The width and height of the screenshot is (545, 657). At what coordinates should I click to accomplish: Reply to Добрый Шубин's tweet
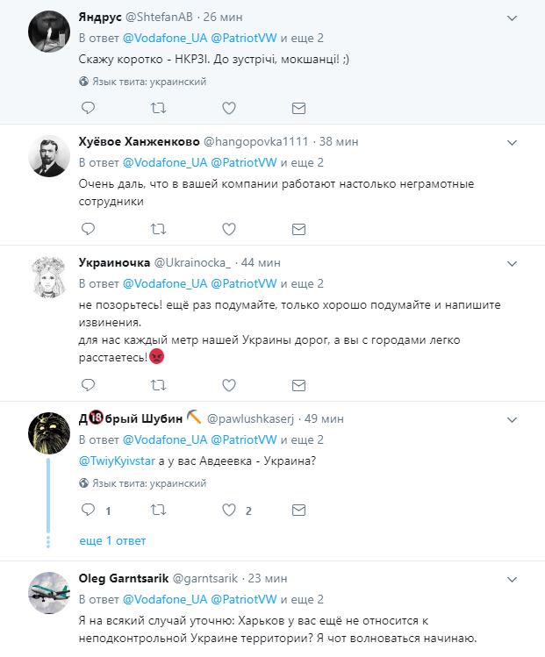[x=88, y=510]
